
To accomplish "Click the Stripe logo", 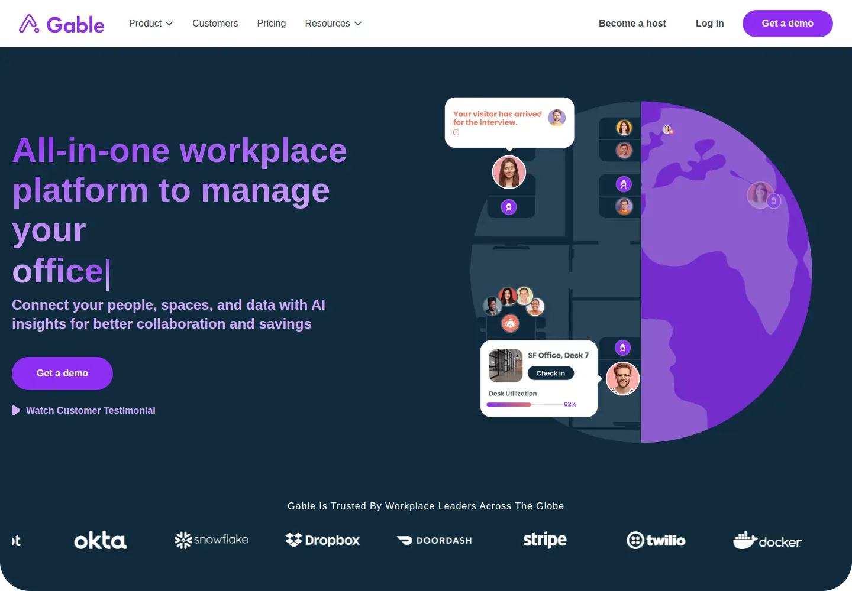I will point(545,540).
